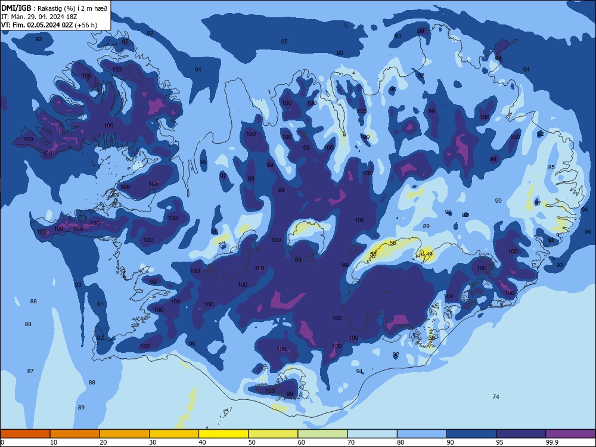Click the title line "DMI/IGB : Rakastig (%) í 2 m hæð"
This screenshot has height=447, width=596.
[54, 8]
